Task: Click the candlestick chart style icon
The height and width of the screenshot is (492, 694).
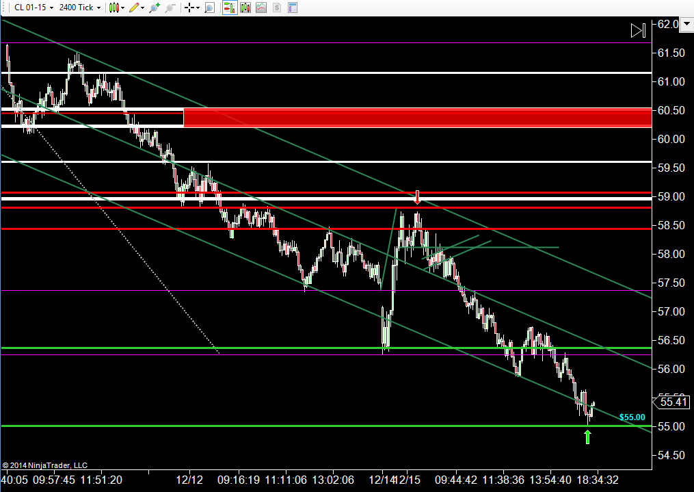Action: coord(114,8)
